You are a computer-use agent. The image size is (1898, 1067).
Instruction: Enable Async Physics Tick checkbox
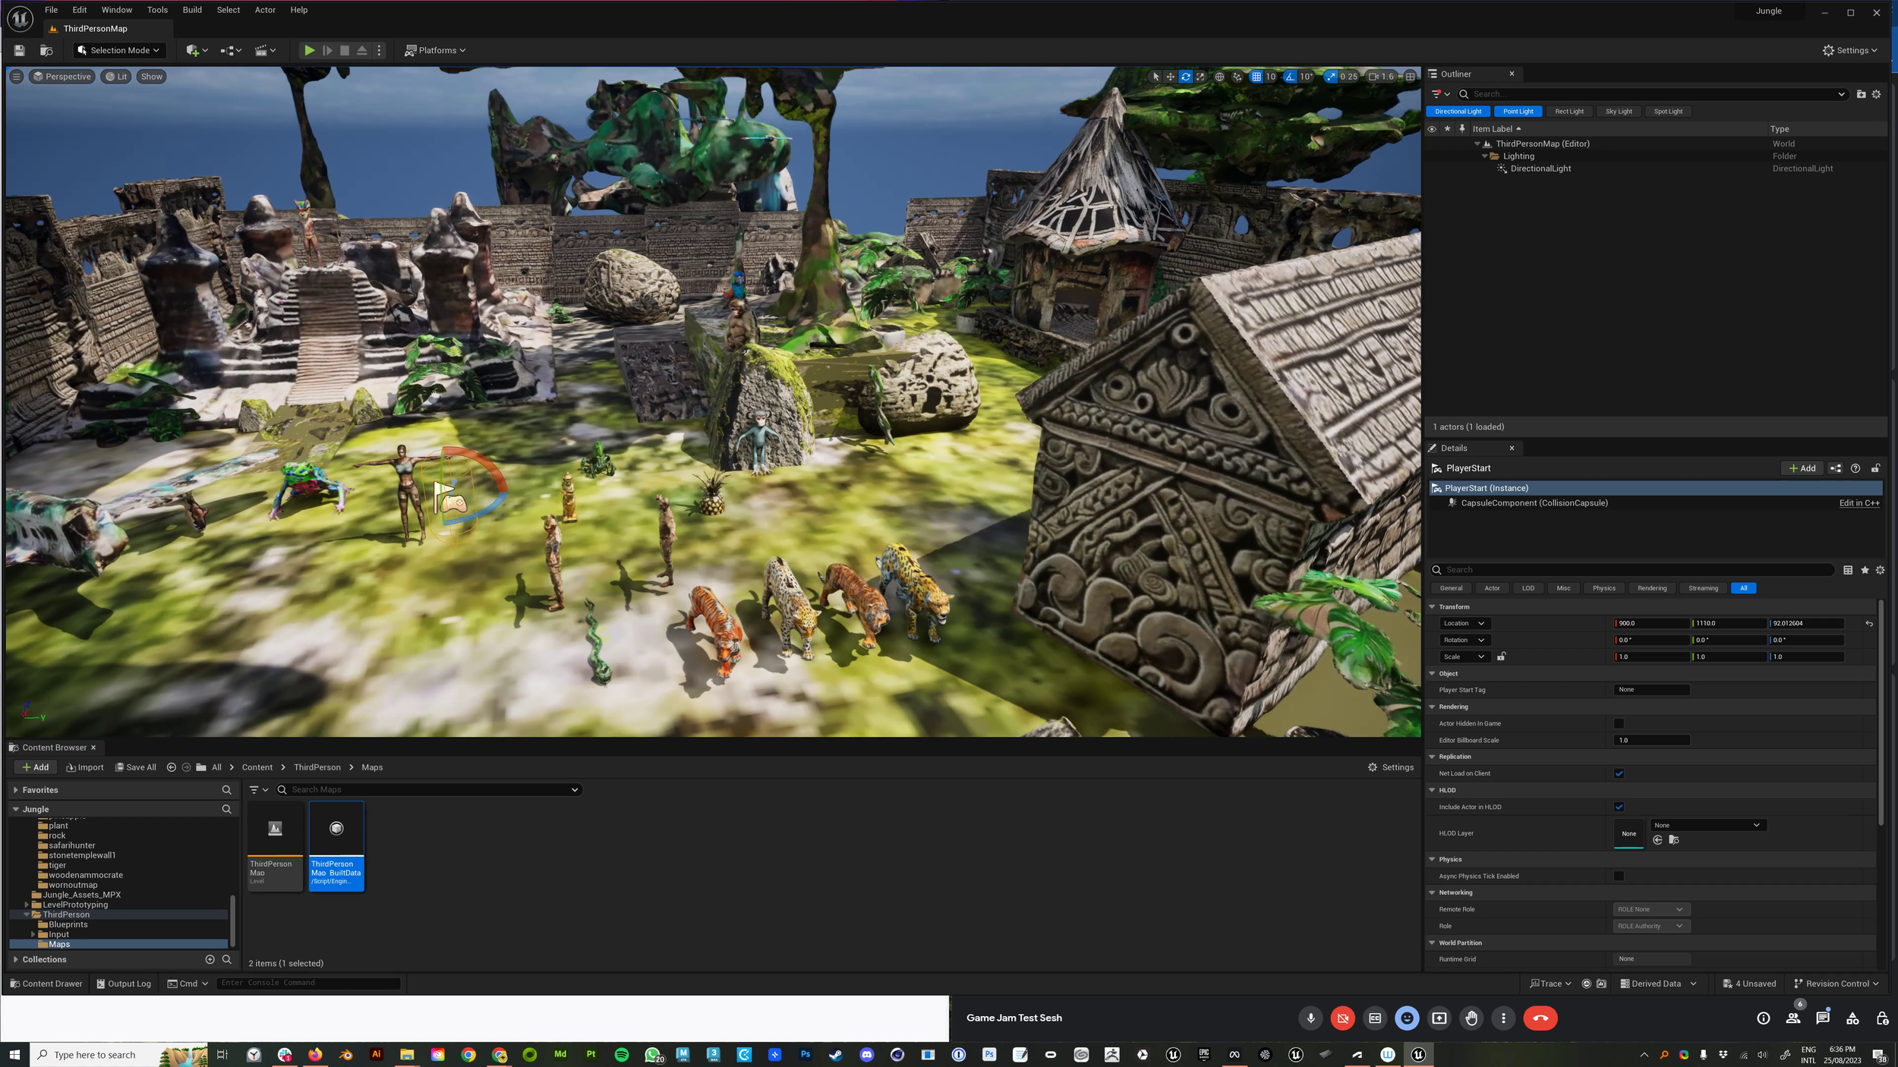1619,876
